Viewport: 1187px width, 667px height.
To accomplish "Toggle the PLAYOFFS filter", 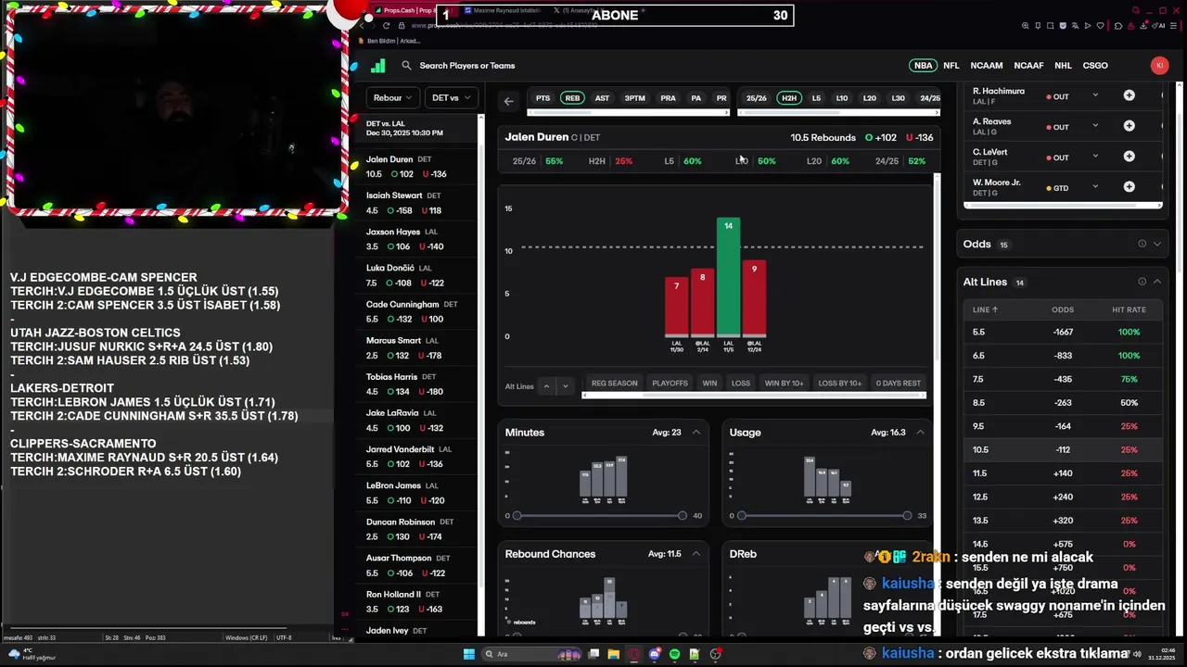I will 670,383.
